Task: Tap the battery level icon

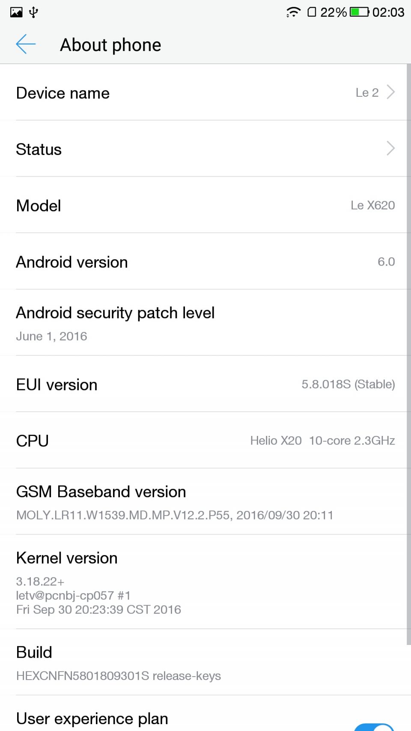Action: click(359, 12)
